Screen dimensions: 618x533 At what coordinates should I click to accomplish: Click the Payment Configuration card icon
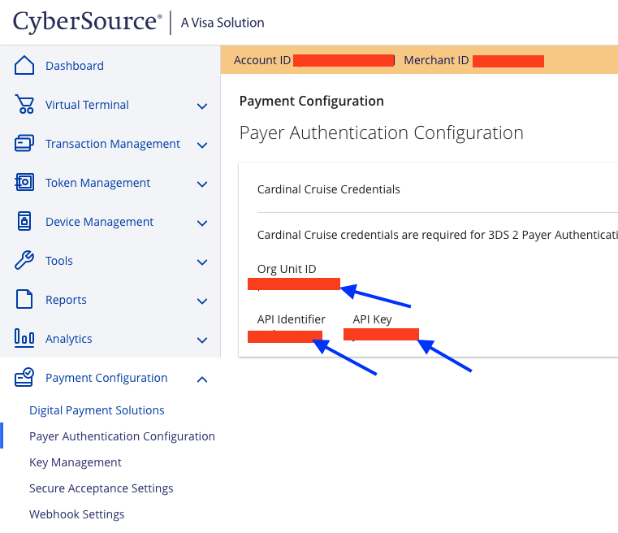click(24, 377)
